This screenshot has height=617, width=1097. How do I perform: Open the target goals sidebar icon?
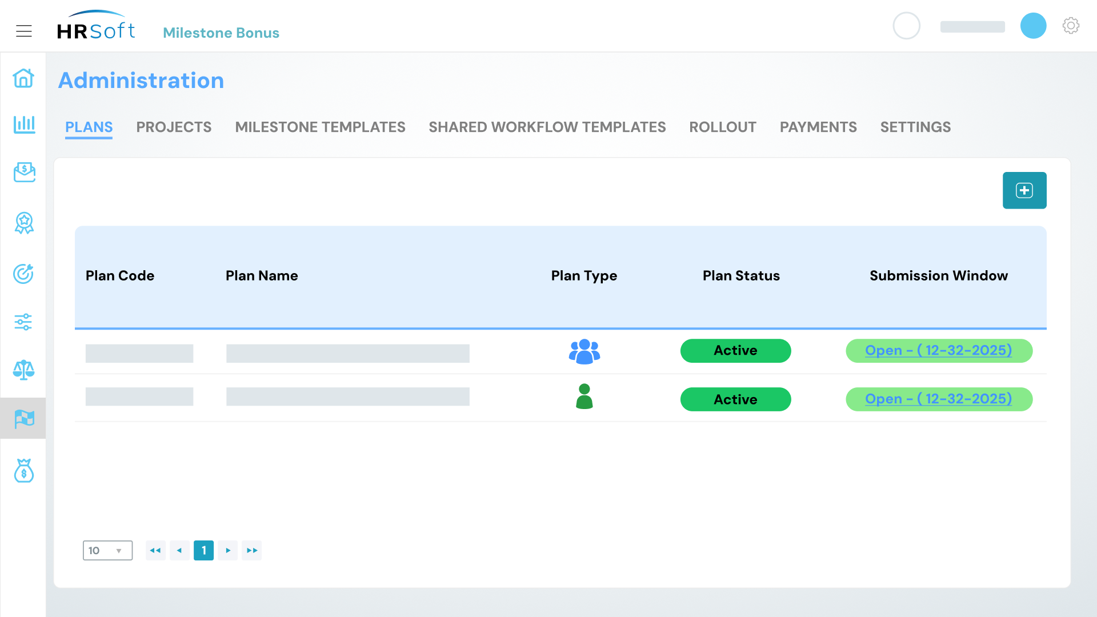pyautogui.click(x=23, y=274)
